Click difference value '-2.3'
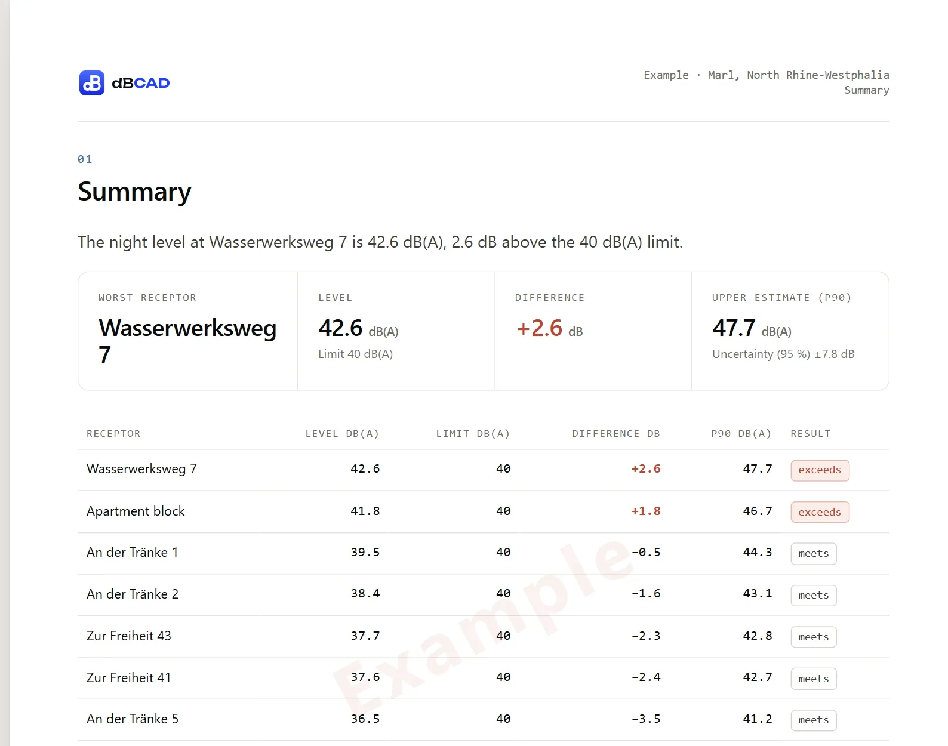948x746 pixels. [646, 636]
